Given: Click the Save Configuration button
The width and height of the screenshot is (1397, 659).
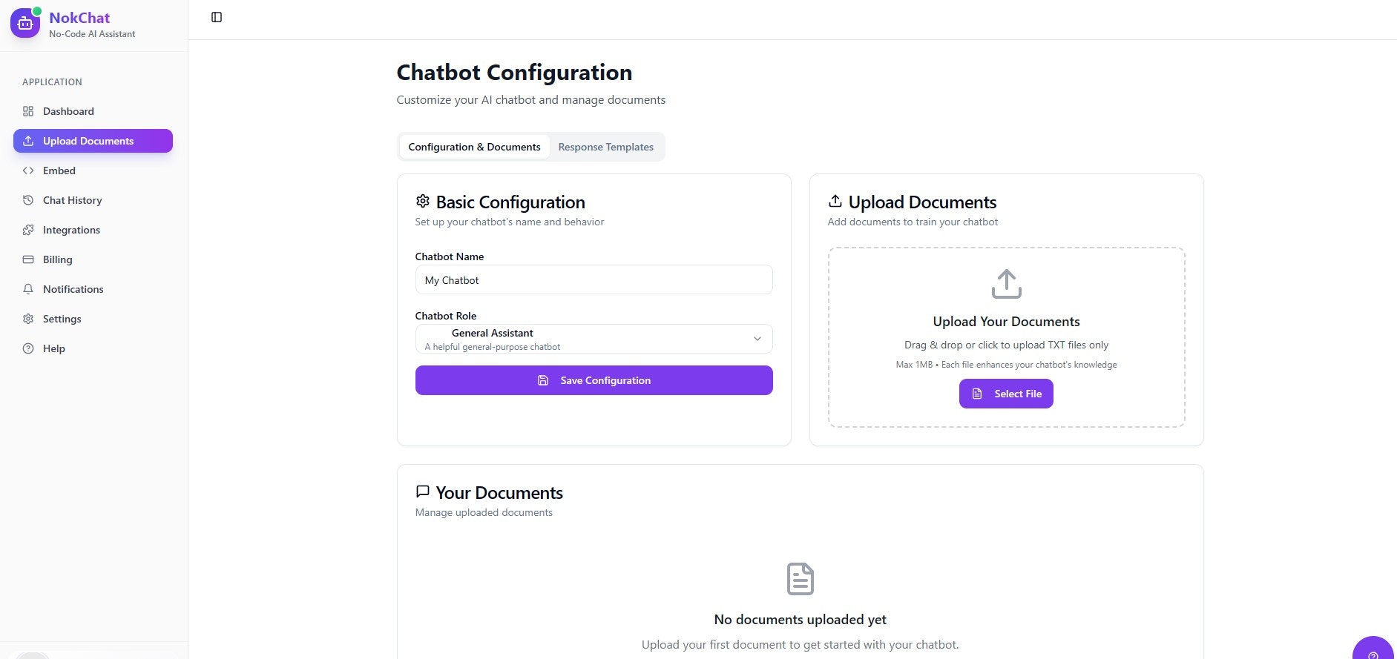Looking at the screenshot, I should [x=594, y=380].
